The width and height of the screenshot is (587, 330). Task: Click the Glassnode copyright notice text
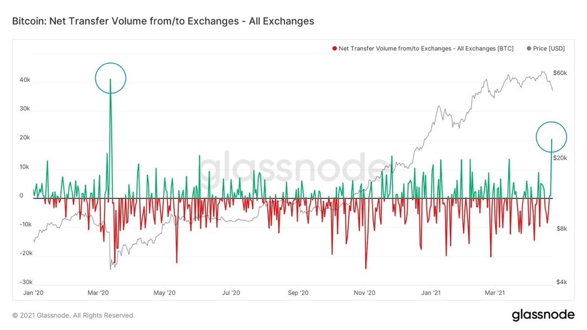73,315
